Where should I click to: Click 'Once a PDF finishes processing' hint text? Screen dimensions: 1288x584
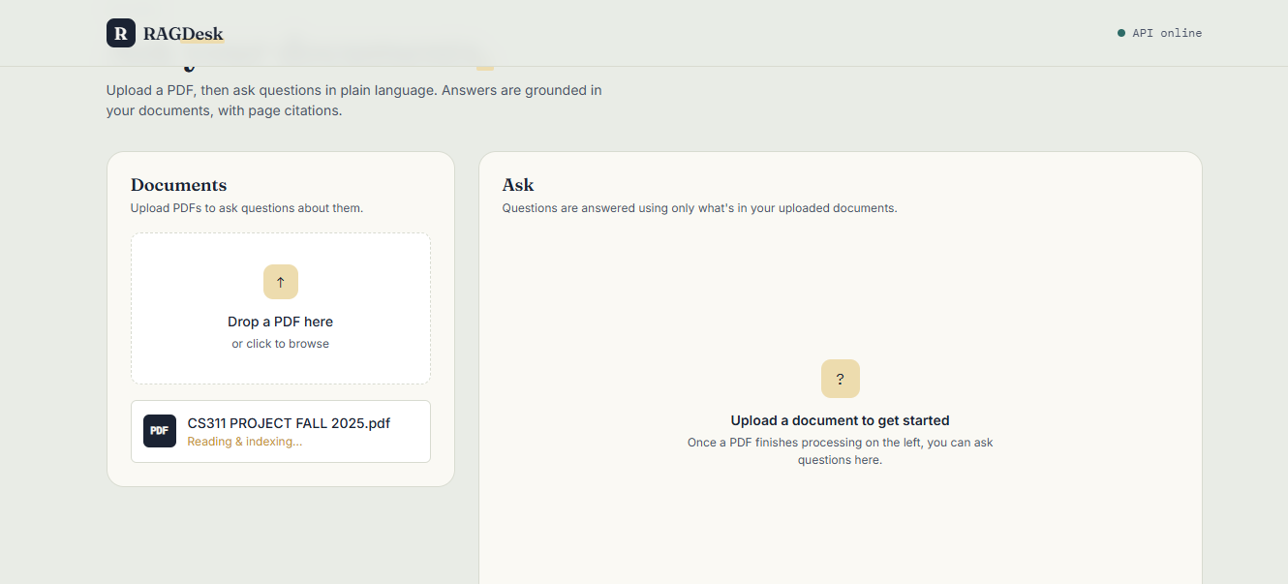click(x=840, y=451)
